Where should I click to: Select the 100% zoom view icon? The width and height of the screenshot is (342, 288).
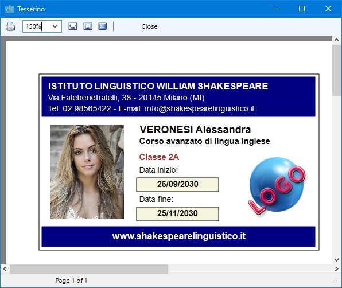coord(103,26)
